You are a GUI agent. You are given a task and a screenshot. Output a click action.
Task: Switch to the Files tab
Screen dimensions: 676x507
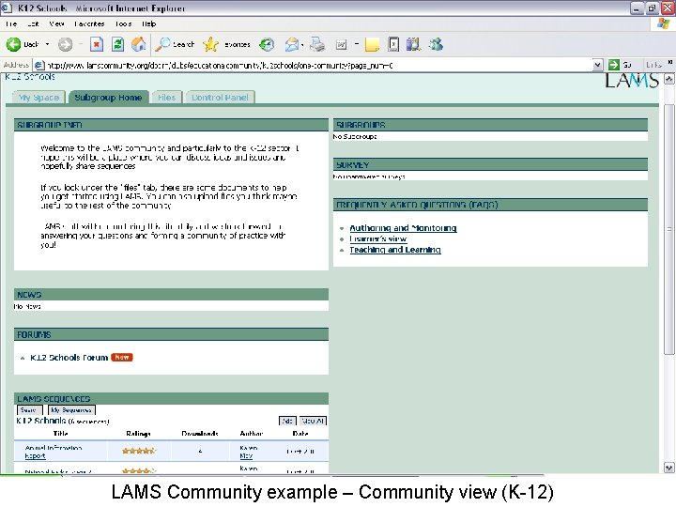tap(167, 98)
